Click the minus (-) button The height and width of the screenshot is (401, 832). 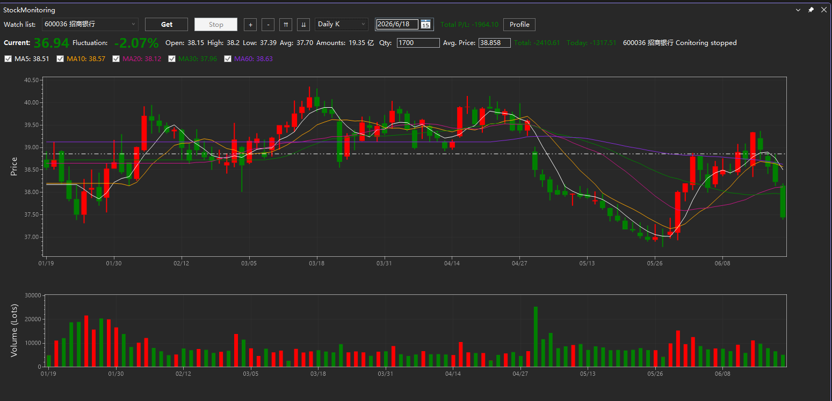pos(269,24)
